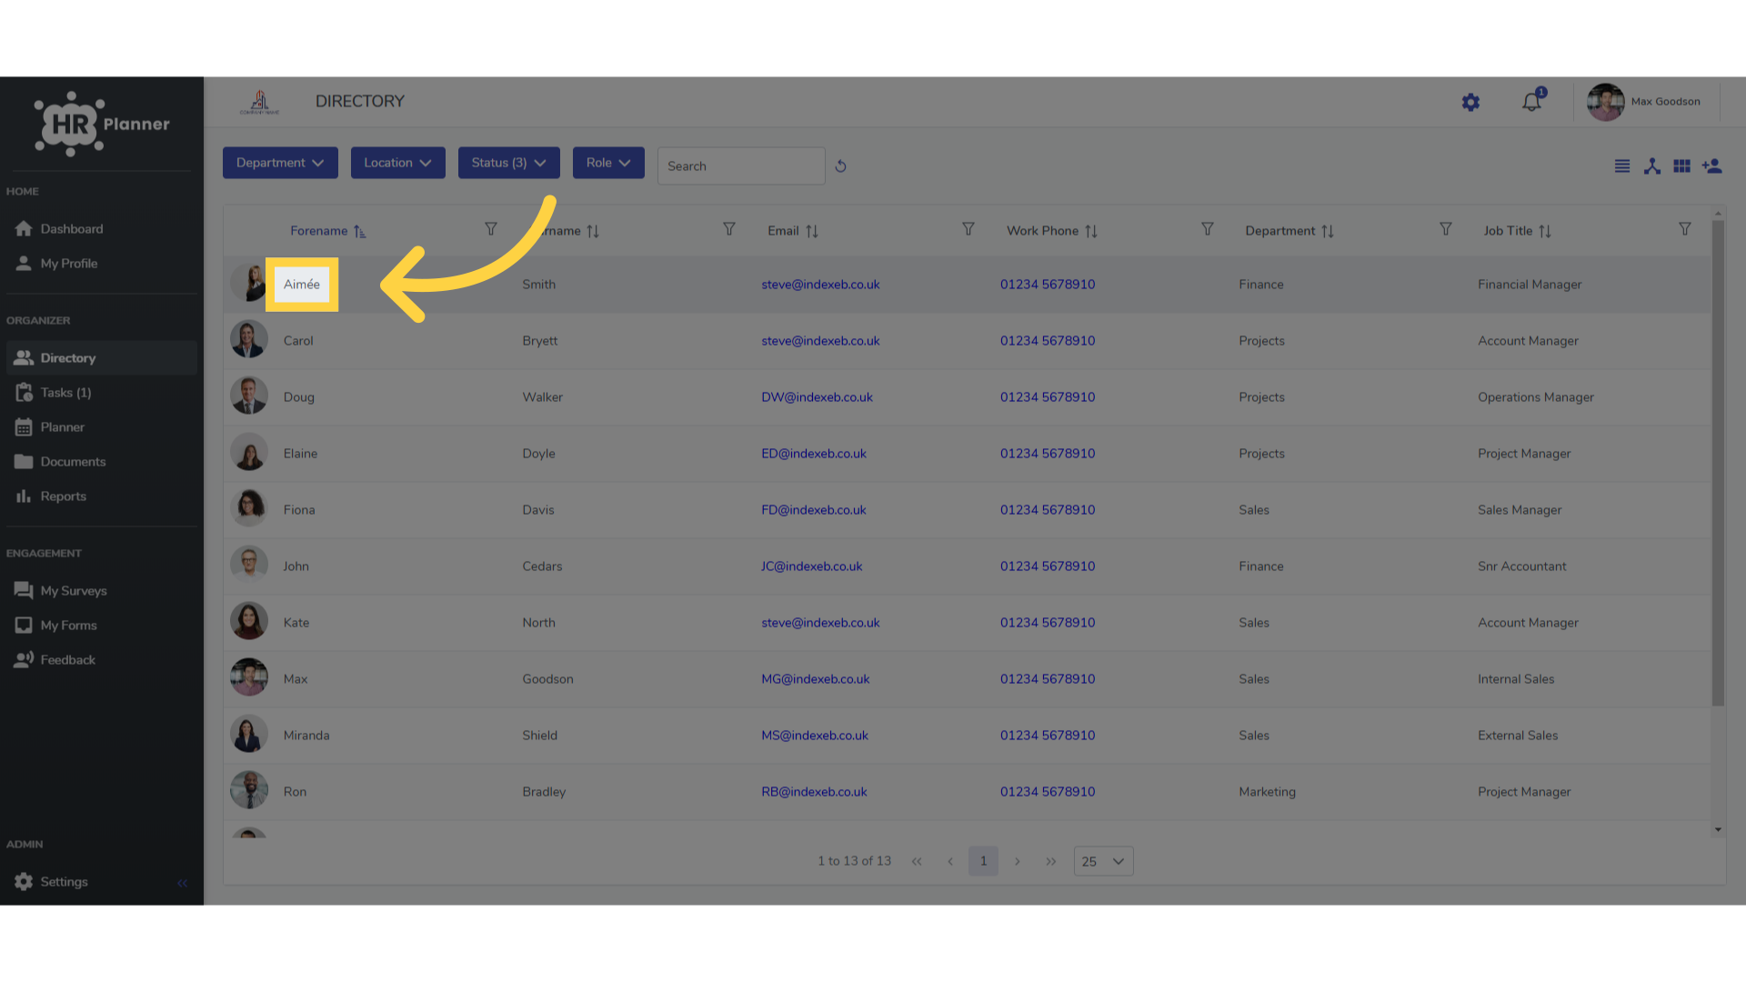Switch to grid card view icon
Screen dimensions: 1746x982
click(1682, 166)
